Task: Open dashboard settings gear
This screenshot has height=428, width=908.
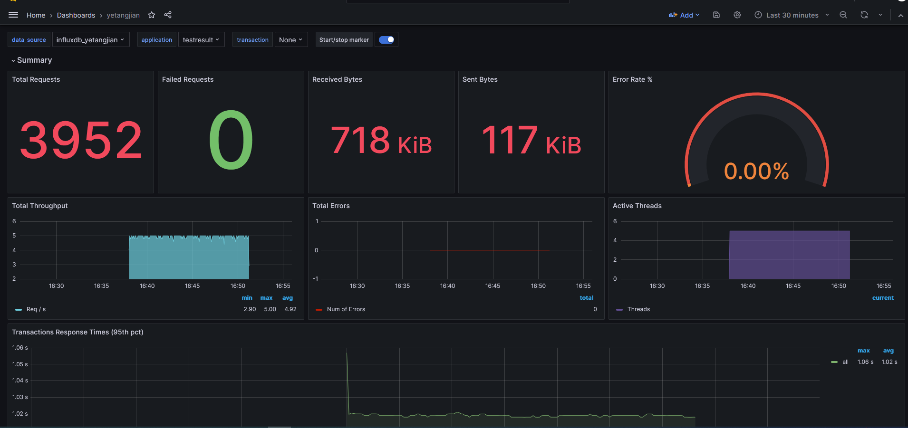Action: point(737,15)
